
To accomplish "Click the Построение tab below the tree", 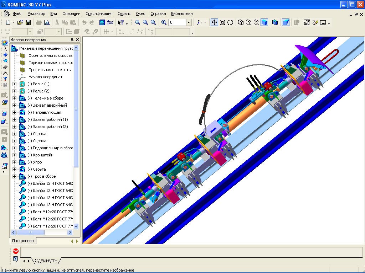I will click(x=23, y=241).
